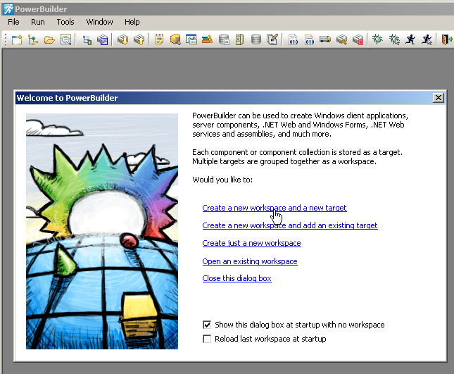Open the File menu
The width and height of the screenshot is (454, 374).
pos(13,22)
